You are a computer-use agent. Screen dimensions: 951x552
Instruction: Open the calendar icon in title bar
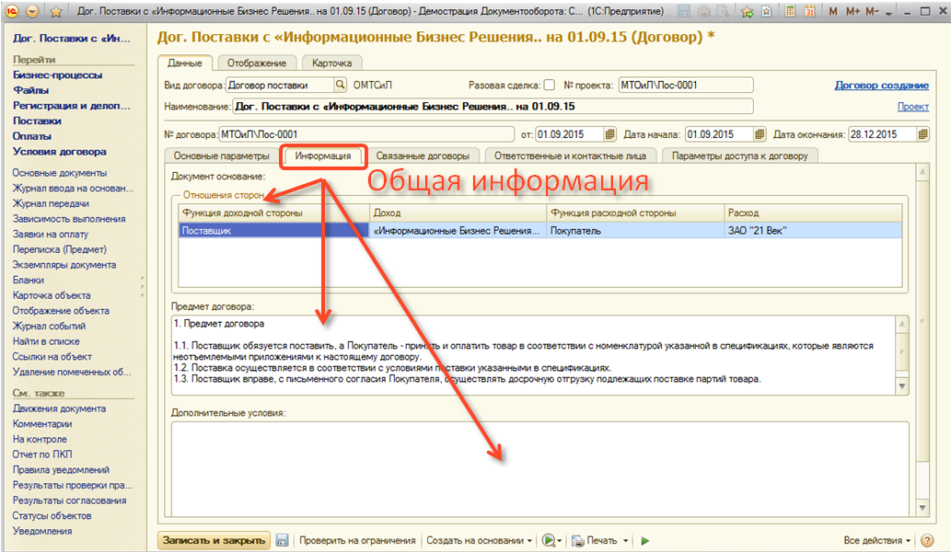click(x=810, y=11)
